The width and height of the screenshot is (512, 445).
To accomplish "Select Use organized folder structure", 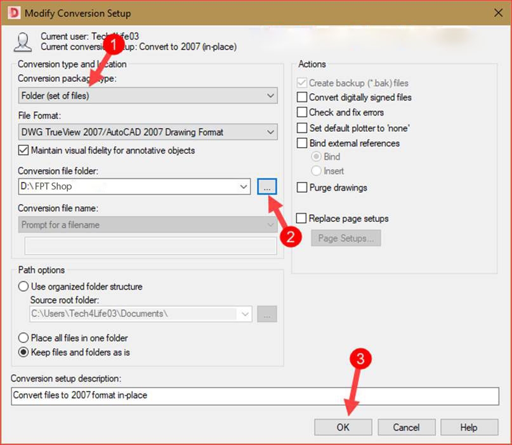I will pos(24,287).
